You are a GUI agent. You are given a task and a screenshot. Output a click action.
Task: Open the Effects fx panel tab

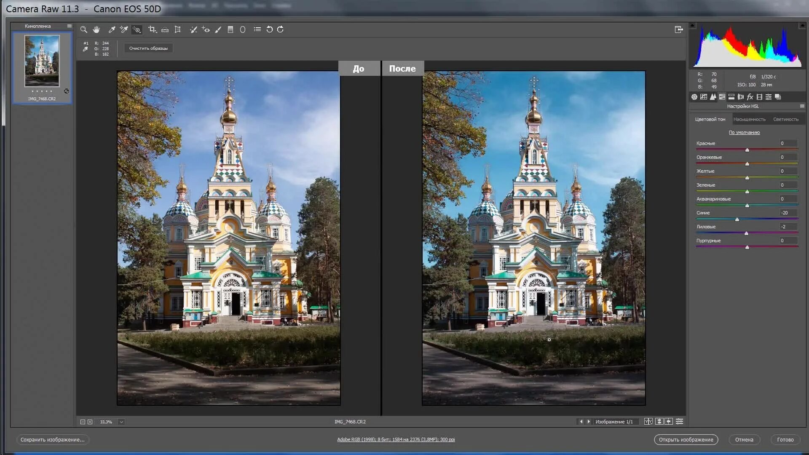point(750,97)
